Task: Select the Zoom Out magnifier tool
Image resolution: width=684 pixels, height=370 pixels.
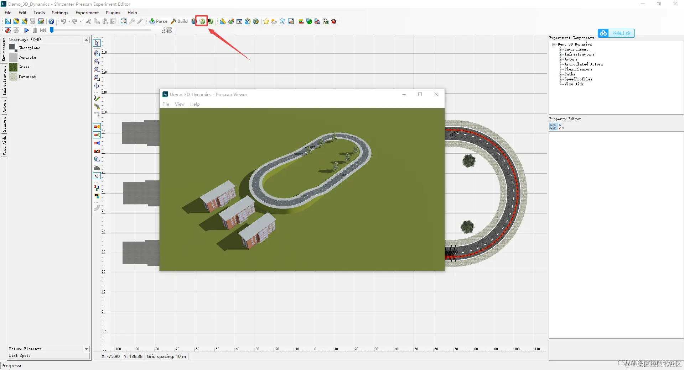Action: [x=97, y=69]
